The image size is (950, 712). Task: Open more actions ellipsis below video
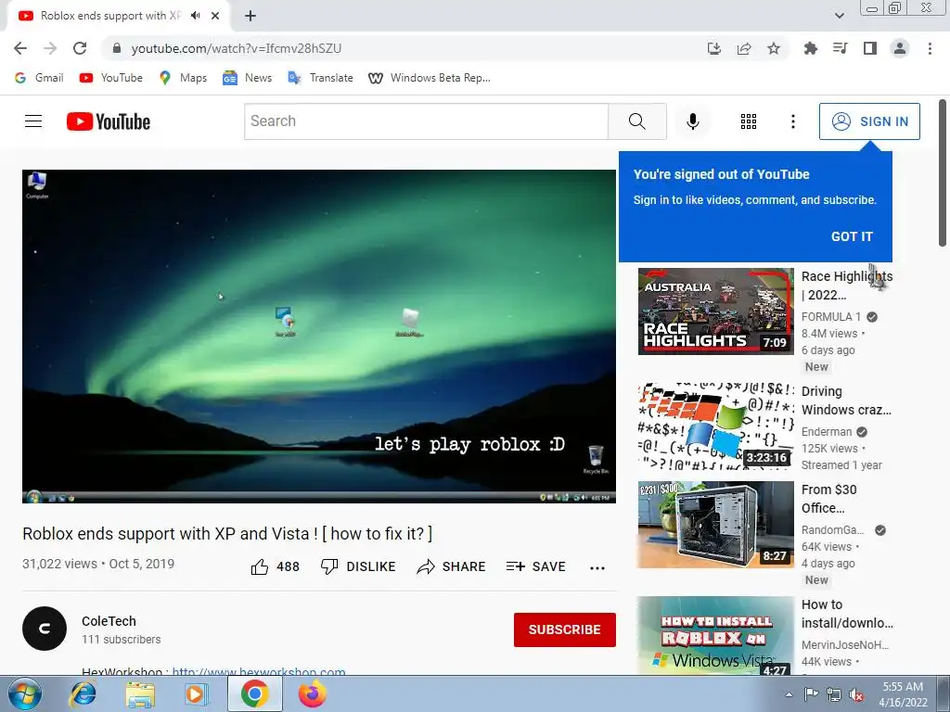click(x=597, y=568)
